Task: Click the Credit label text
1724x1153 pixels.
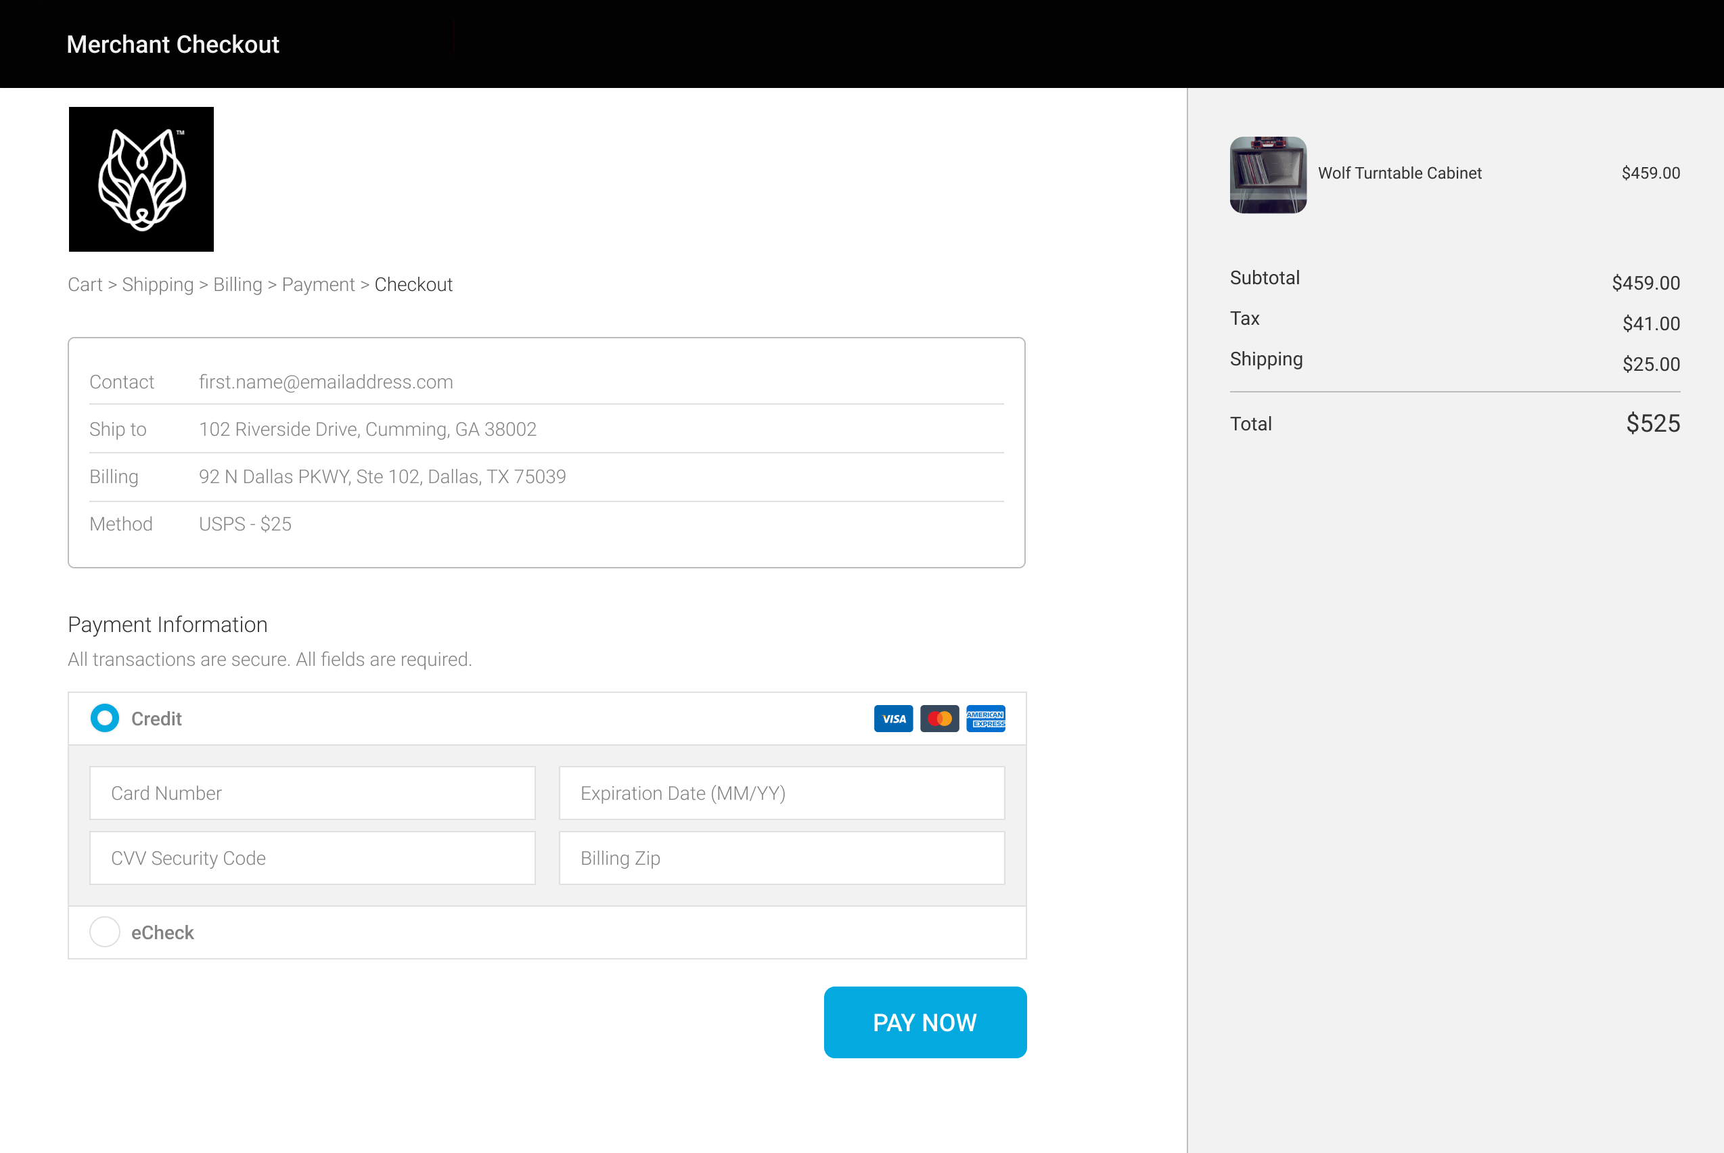Action: [x=156, y=719]
